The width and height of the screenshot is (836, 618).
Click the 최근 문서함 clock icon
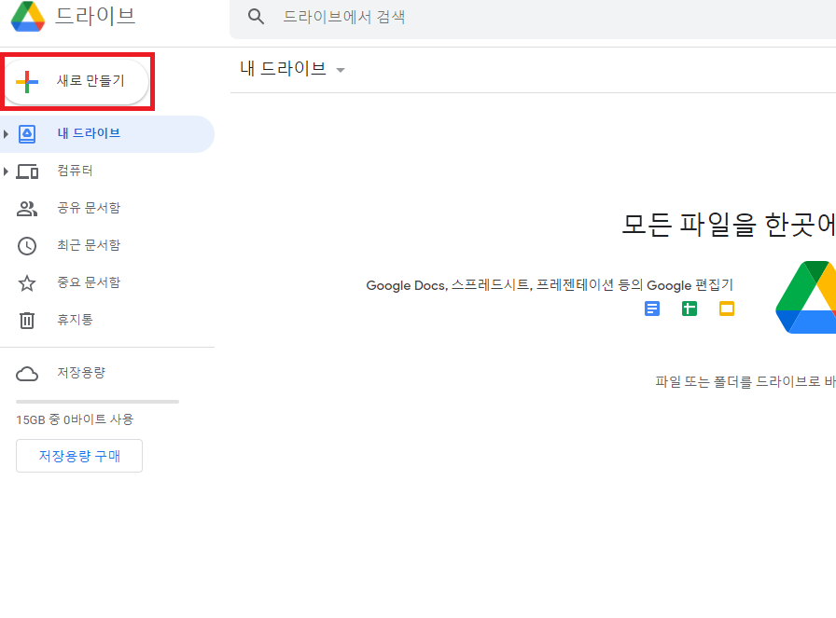(x=27, y=245)
